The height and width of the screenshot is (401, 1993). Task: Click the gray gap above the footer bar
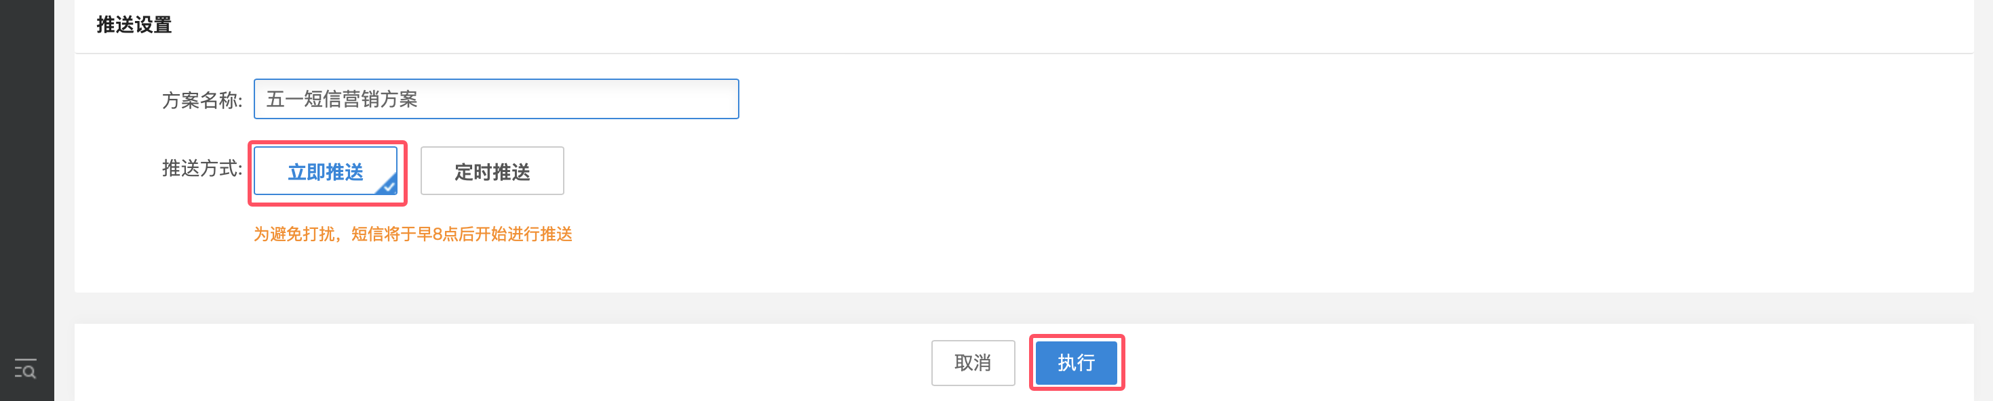click(1024, 308)
